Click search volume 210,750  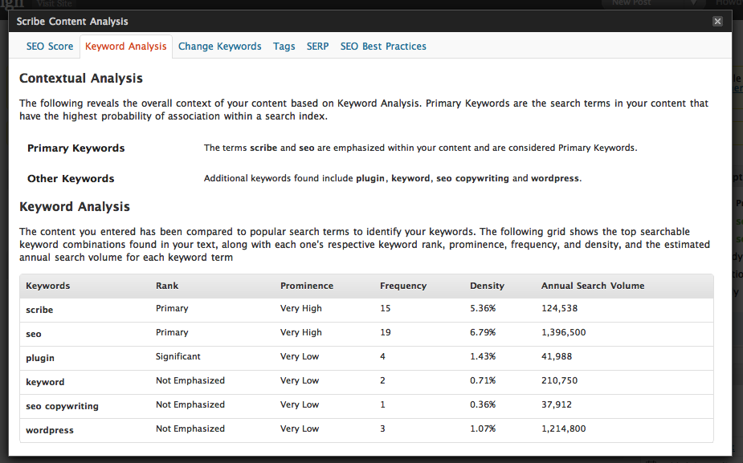[x=559, y=380]
